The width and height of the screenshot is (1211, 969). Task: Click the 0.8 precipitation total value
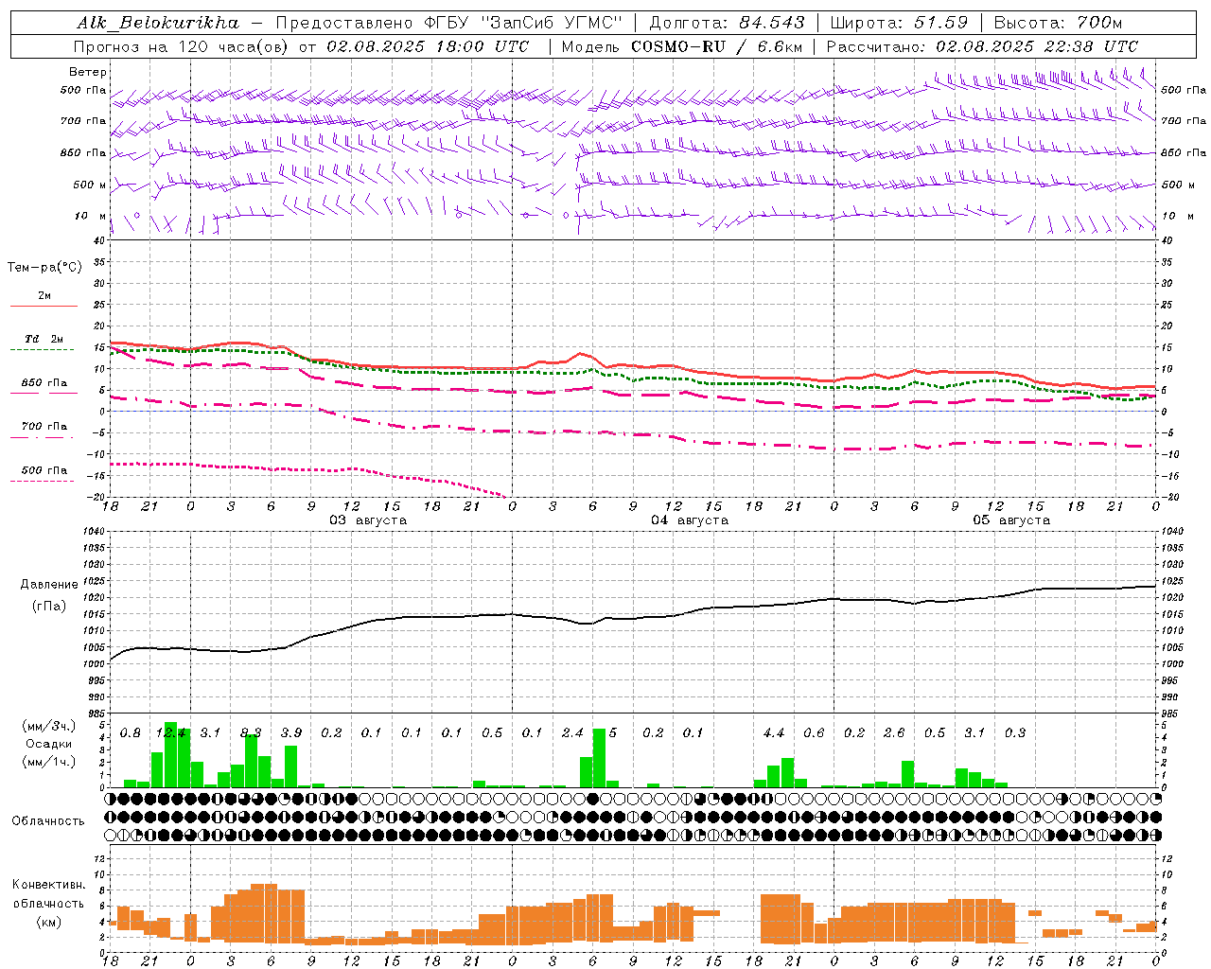pos(131,732)
